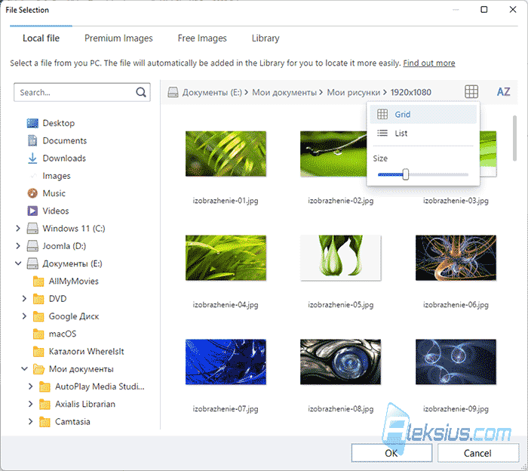Click the Downloads arrow icon
The width and height of the screenshot is (528, 471).
click(32, 159)
